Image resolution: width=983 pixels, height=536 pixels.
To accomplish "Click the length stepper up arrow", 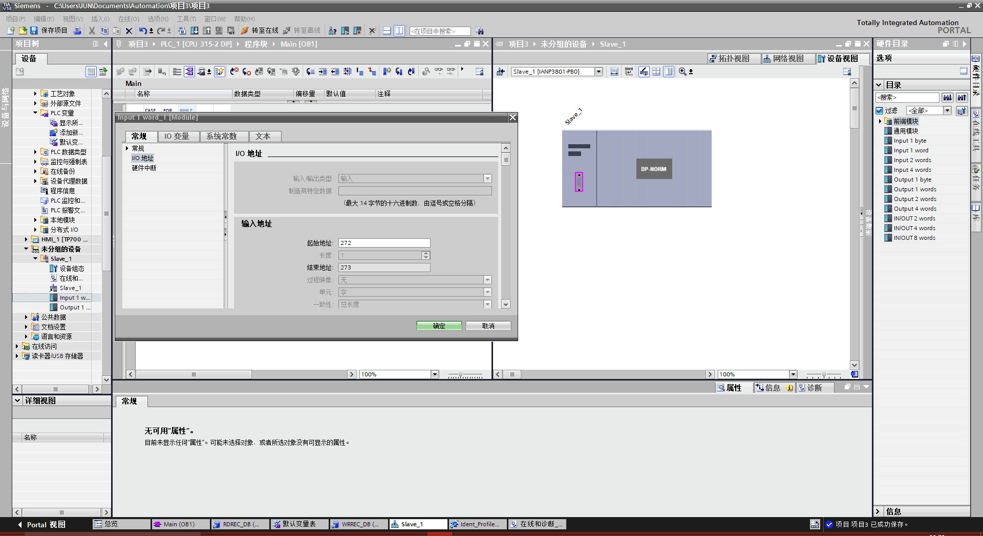I will [x=426, y=253].
